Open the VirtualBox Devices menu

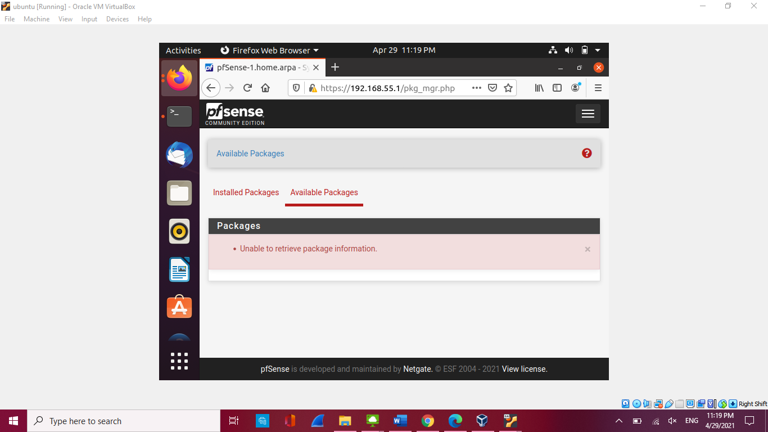point(117,19)
